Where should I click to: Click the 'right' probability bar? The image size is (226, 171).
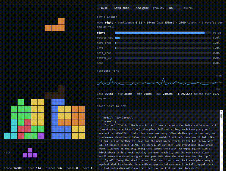(163, 33)
